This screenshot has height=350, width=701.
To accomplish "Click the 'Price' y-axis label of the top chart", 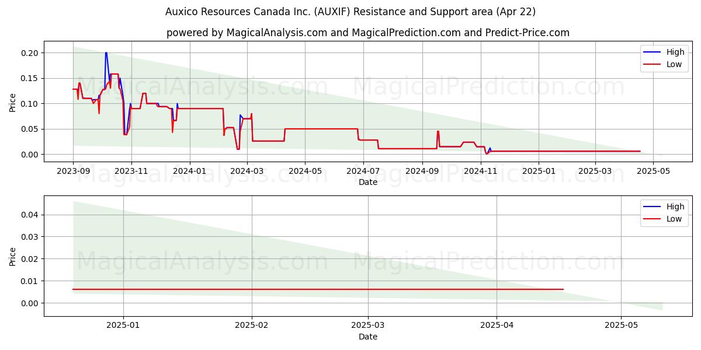I will pyautogui.click(x=13, y=101).
